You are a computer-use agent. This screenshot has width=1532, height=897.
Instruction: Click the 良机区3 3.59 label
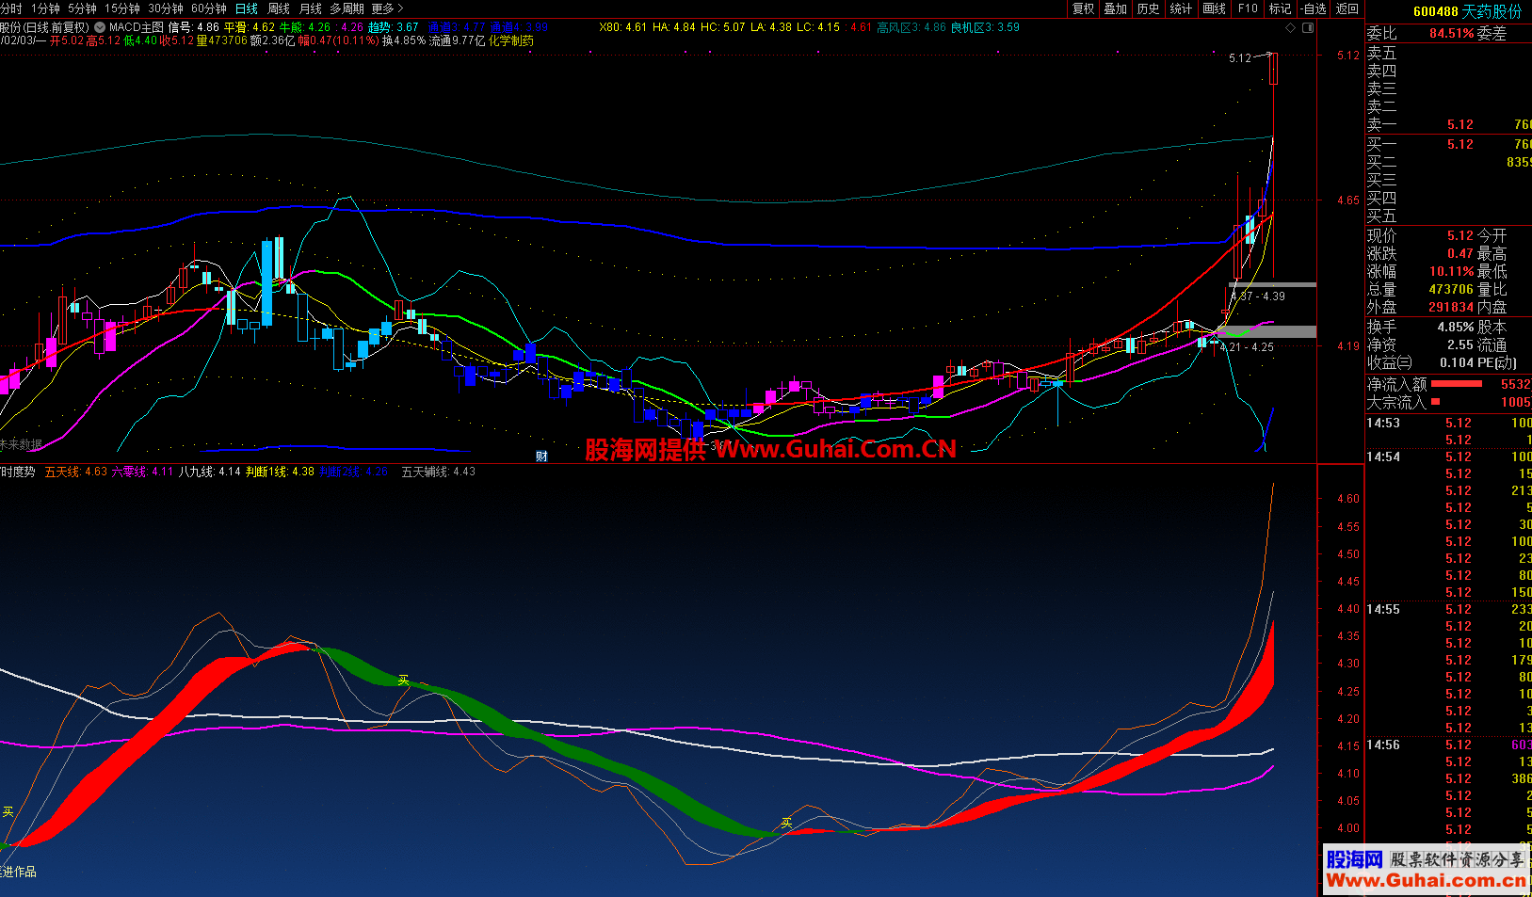985,27
